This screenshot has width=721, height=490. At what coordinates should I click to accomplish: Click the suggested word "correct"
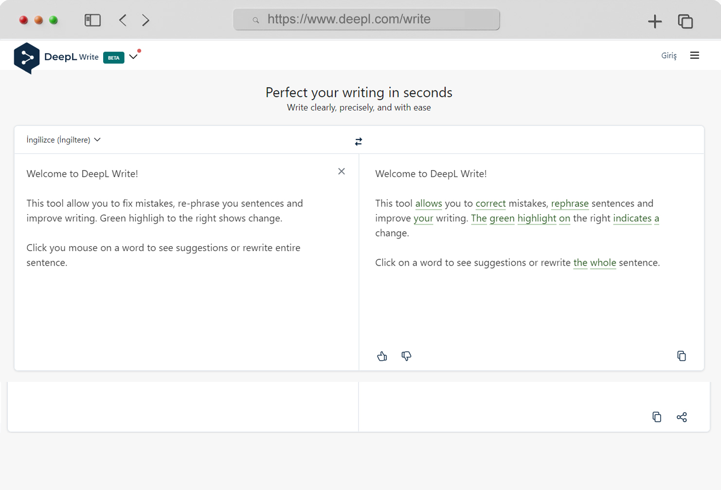point(490,203)
